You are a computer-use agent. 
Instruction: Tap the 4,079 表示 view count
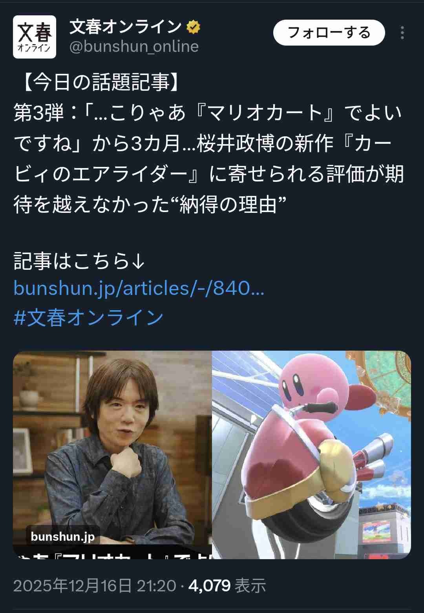point(227,586)
